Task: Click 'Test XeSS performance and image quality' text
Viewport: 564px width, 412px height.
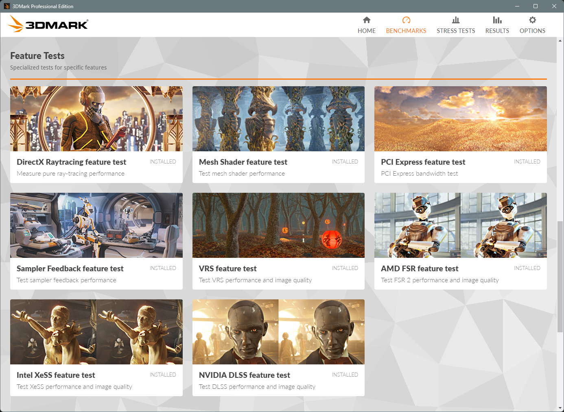Action: pyautogui.click(x=74, y=387)
